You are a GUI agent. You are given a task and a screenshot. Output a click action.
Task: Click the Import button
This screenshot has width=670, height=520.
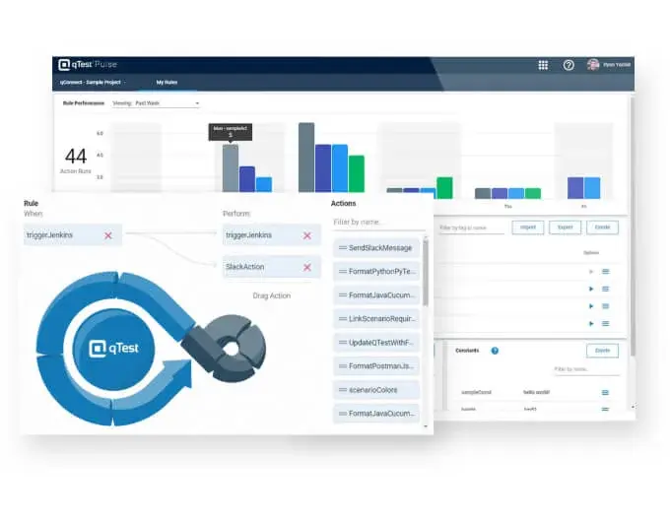[528, 227]
